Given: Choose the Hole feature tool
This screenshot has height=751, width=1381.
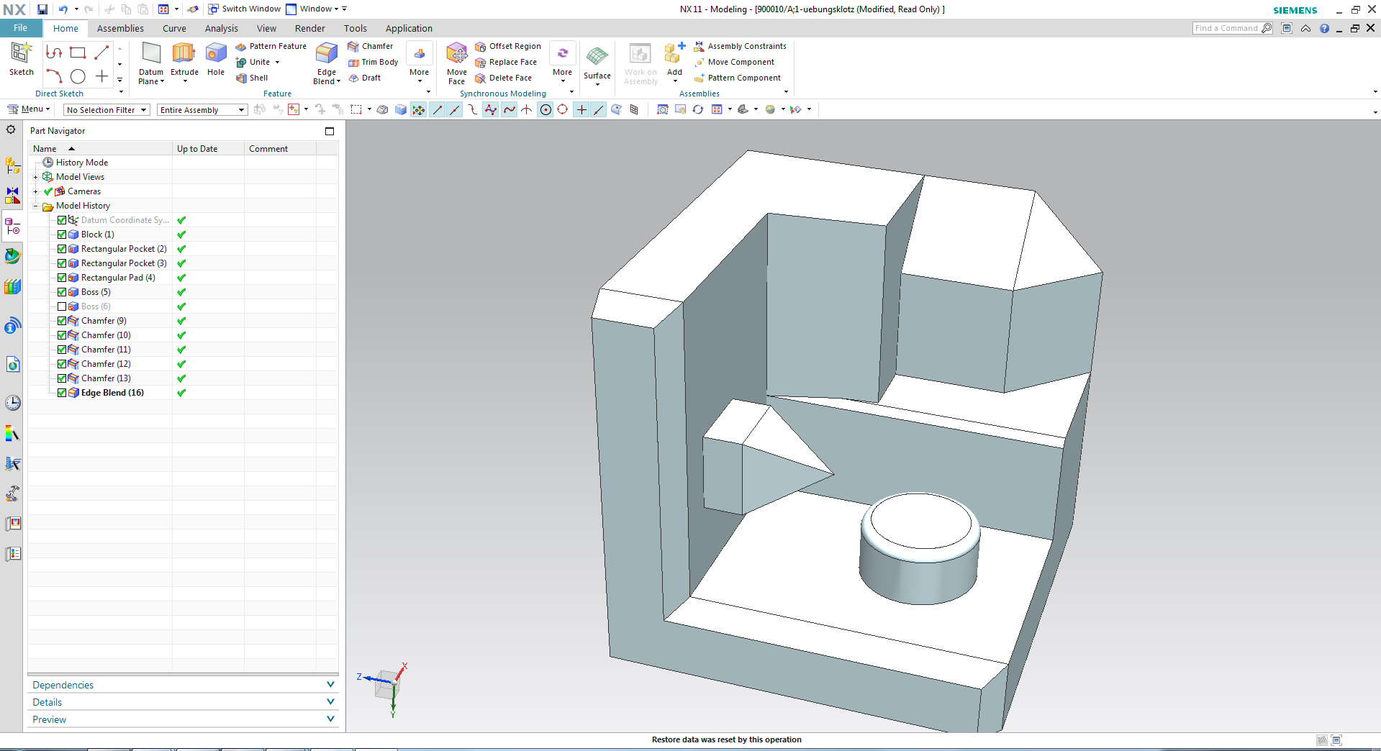Looking at the screenshot, I should pyautogui.click(x=216, y=59).
